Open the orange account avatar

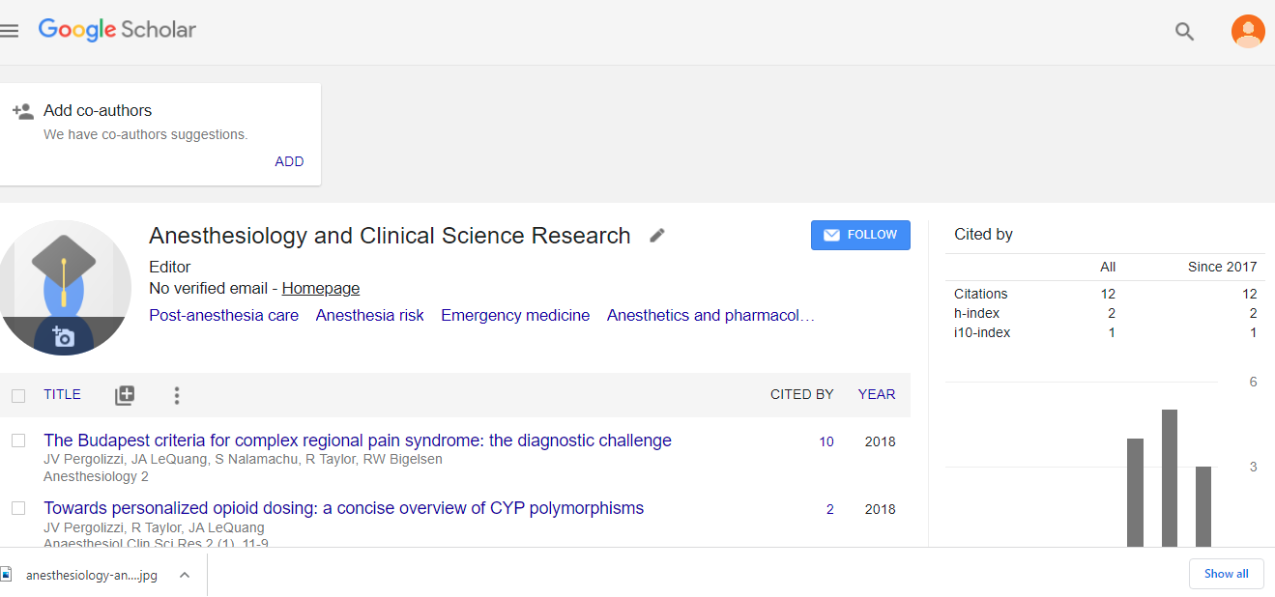tap(1247, 31)
